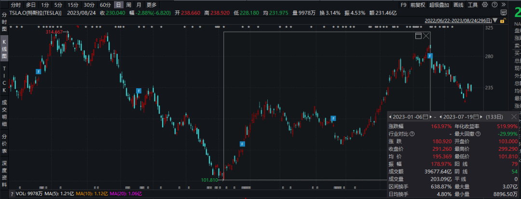Click the TSLA.O[特斯拉(TESLA)] stock title
The height and width of the screenshot is (199, 521).
[36, 13]
